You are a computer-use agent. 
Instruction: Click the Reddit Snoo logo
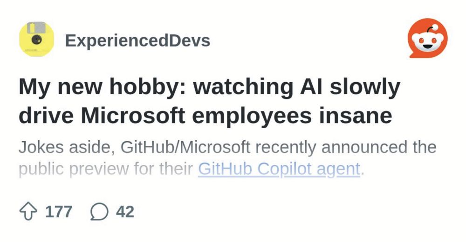pos(428,38)
